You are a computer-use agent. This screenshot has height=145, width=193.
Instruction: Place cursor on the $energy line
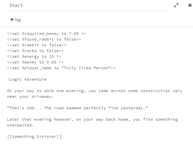point(34,57)
